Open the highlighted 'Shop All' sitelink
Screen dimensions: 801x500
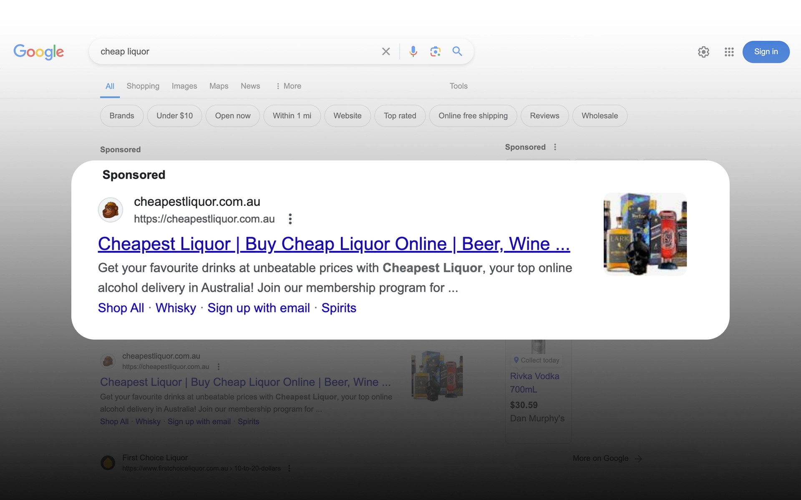pos(121,308)
